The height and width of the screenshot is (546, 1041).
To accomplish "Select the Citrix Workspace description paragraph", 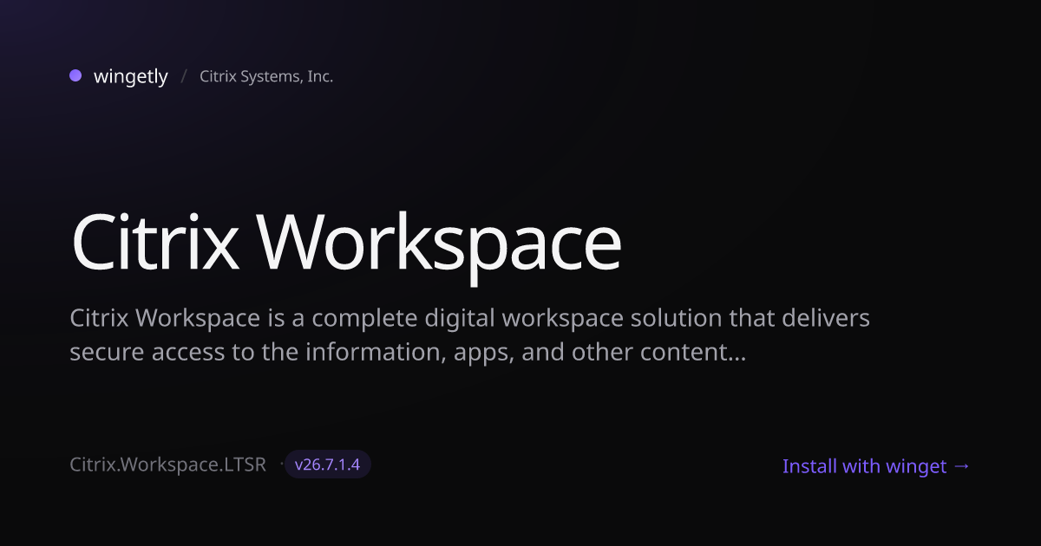I will tap(470, 335).
